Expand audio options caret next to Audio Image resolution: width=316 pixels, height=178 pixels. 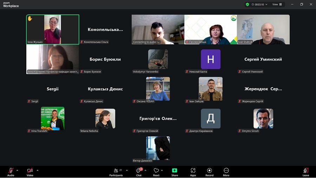17,171
